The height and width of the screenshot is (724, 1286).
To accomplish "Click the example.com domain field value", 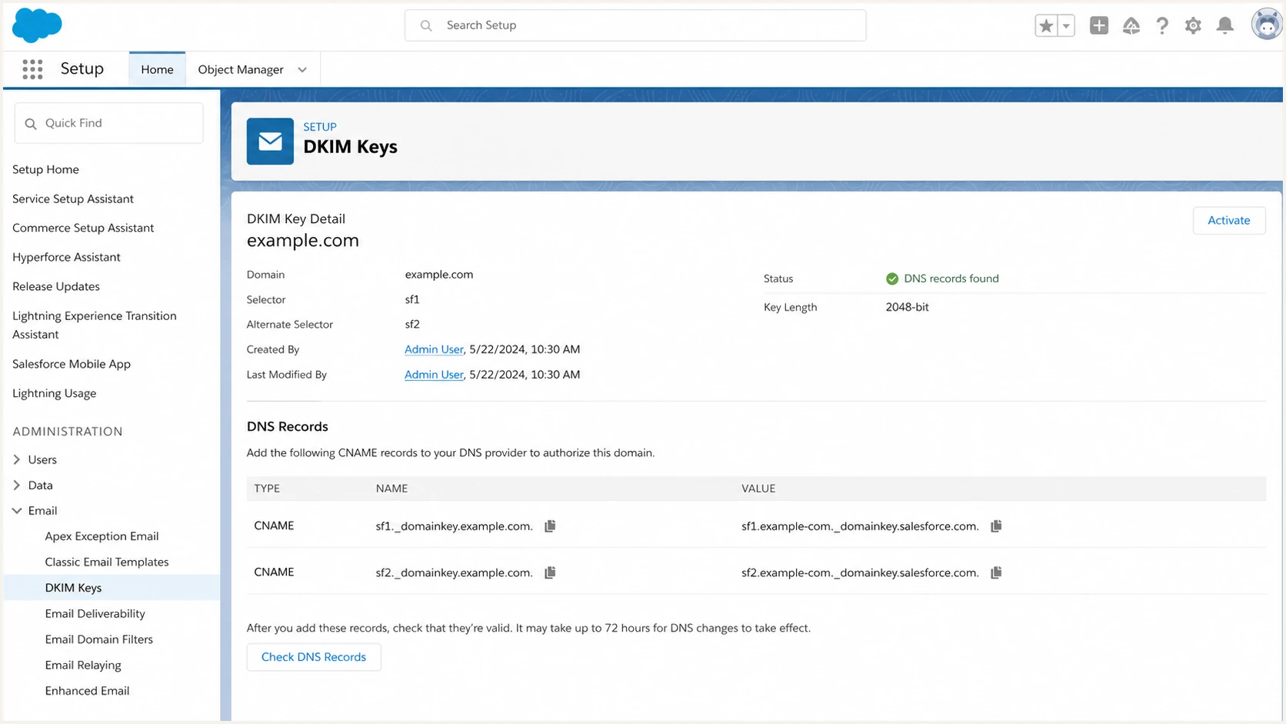I will [439, 275].
